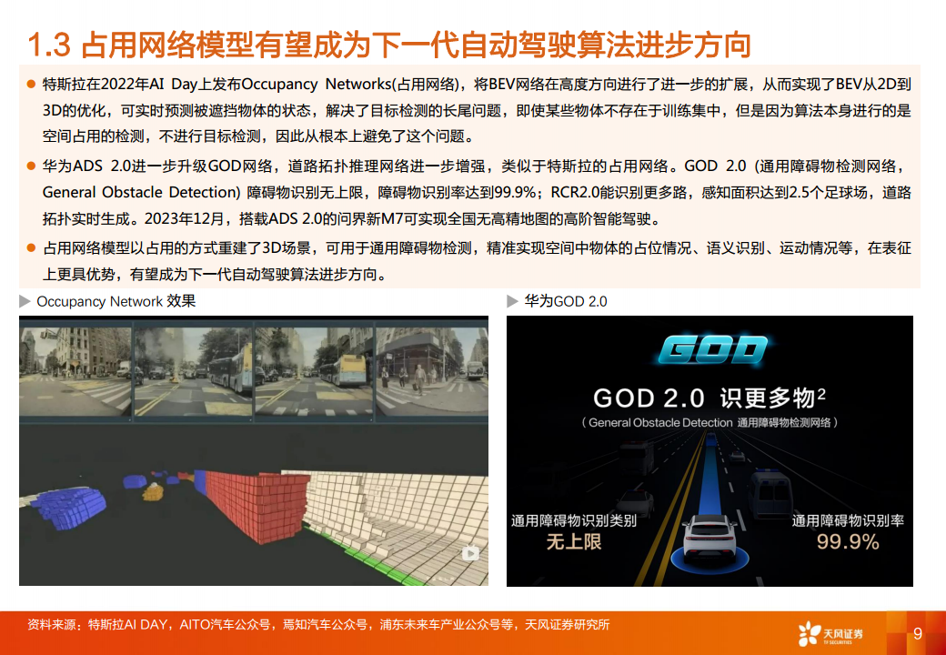946x655 pixels.
Task: Click the Occupancy Network 效果 caption
Action: (x=116, y=301)
